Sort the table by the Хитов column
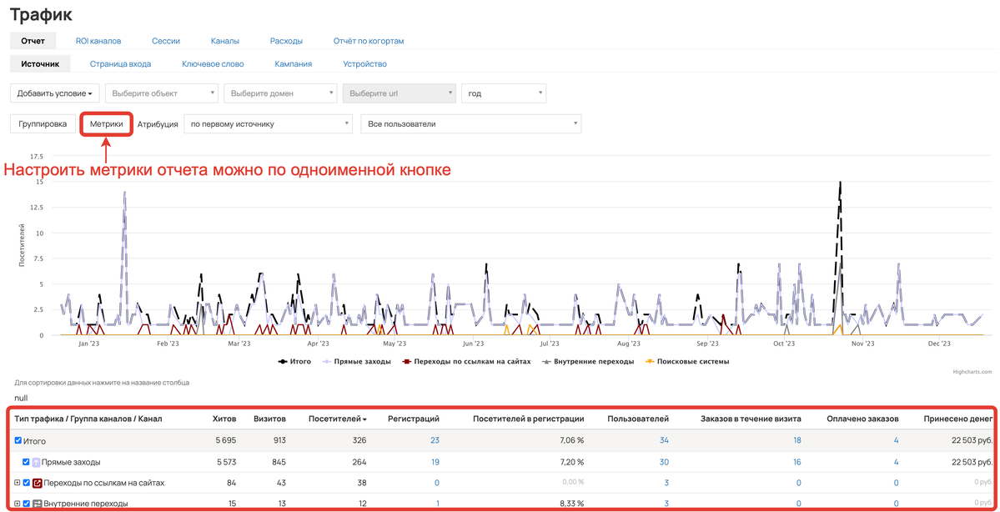1000x512 pixels. (x=224, y=419)
